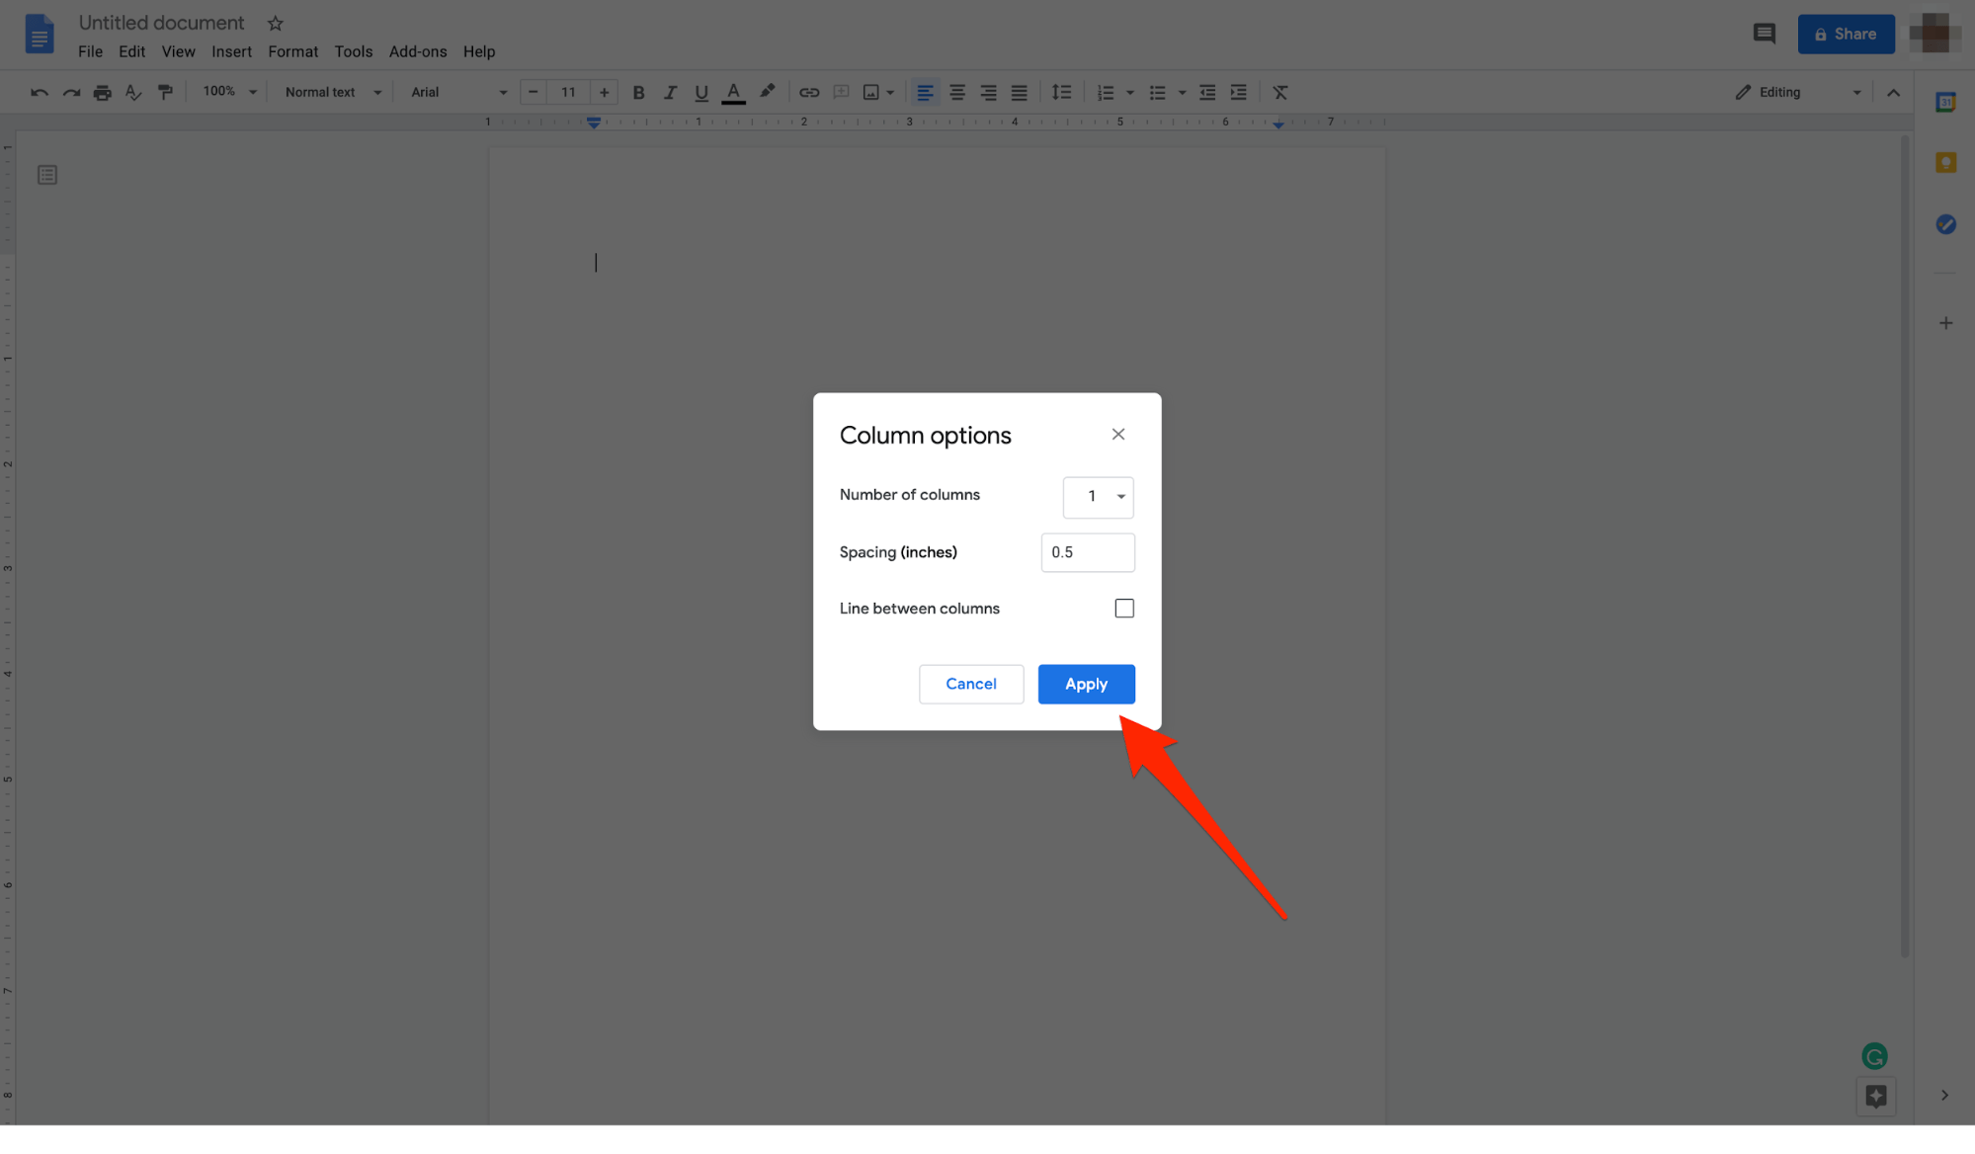
Task: Open the Print icon
Action: 102,91
